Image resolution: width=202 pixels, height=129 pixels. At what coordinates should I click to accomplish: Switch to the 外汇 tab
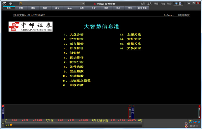coord(94,8)
